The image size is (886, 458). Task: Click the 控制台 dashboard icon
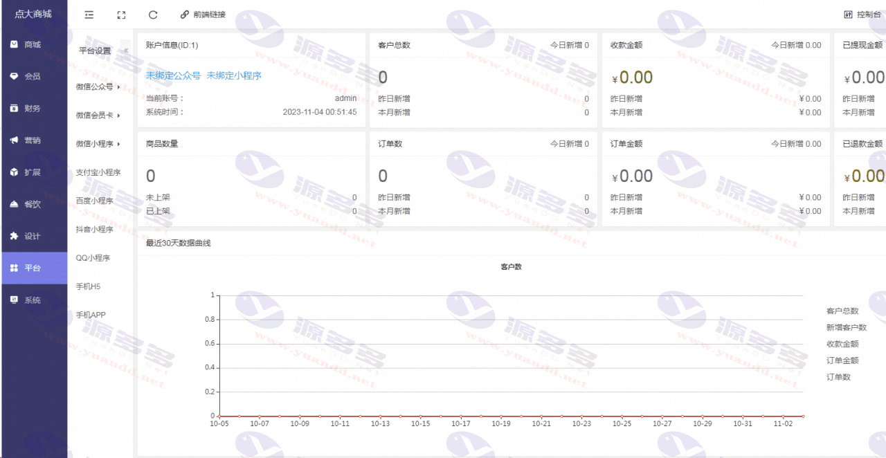coord(848,15)
